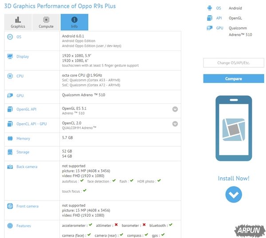Select the Info tab
This screenshot has width=266, height=238.
coord(74,22)
